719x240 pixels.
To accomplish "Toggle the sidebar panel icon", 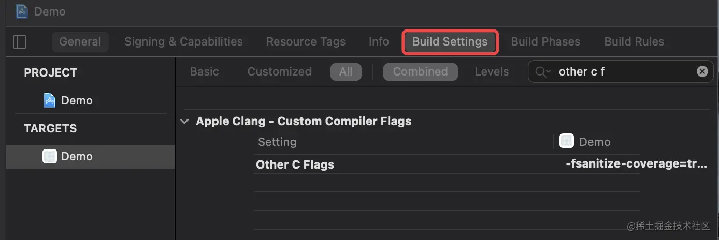I will [20, 42].
